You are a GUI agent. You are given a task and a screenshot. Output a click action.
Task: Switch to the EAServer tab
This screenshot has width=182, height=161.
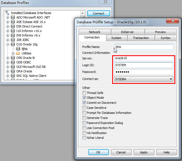pos(127,32)
